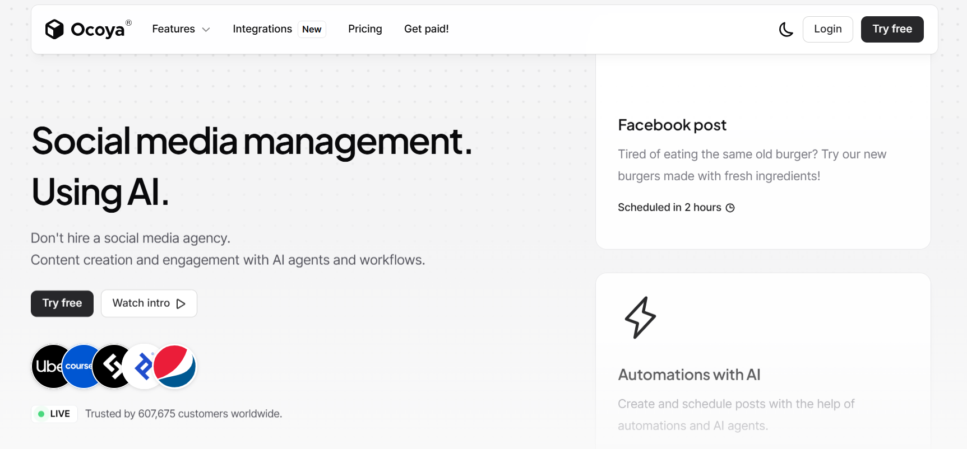Click the hero Try free button below the tagline

click(62, 303)
